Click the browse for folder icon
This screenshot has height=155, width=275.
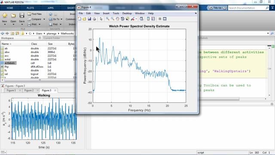pyautogui.click(x=17, y=34)
